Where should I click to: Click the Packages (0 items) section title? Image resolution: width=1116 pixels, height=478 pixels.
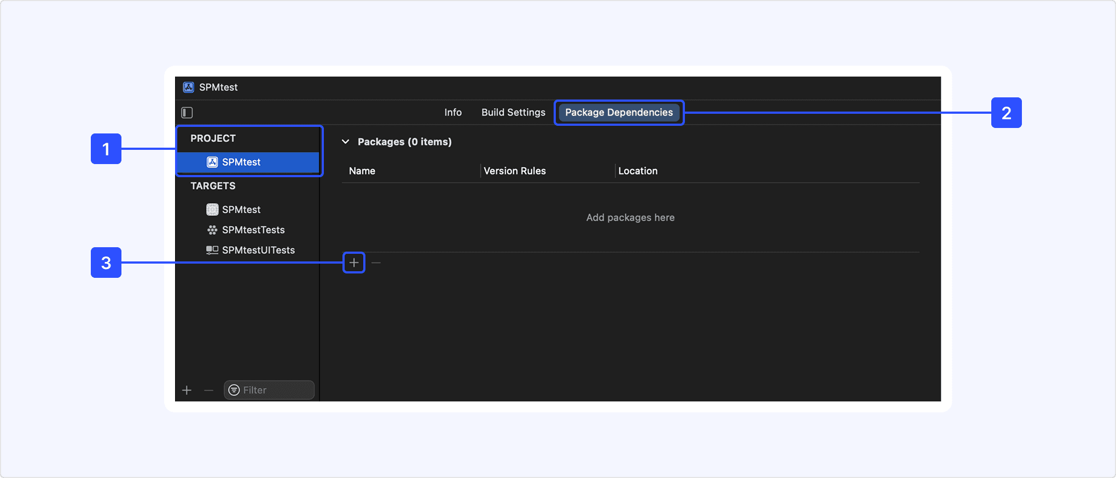point(404,142)
